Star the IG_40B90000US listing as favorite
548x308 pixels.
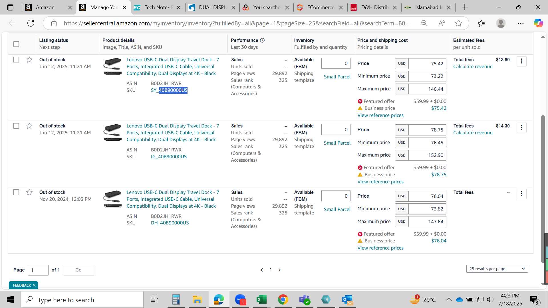pos(29,126)
